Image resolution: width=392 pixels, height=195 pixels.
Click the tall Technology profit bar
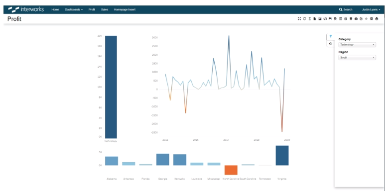pyautogui.click(x=111, y=87)
